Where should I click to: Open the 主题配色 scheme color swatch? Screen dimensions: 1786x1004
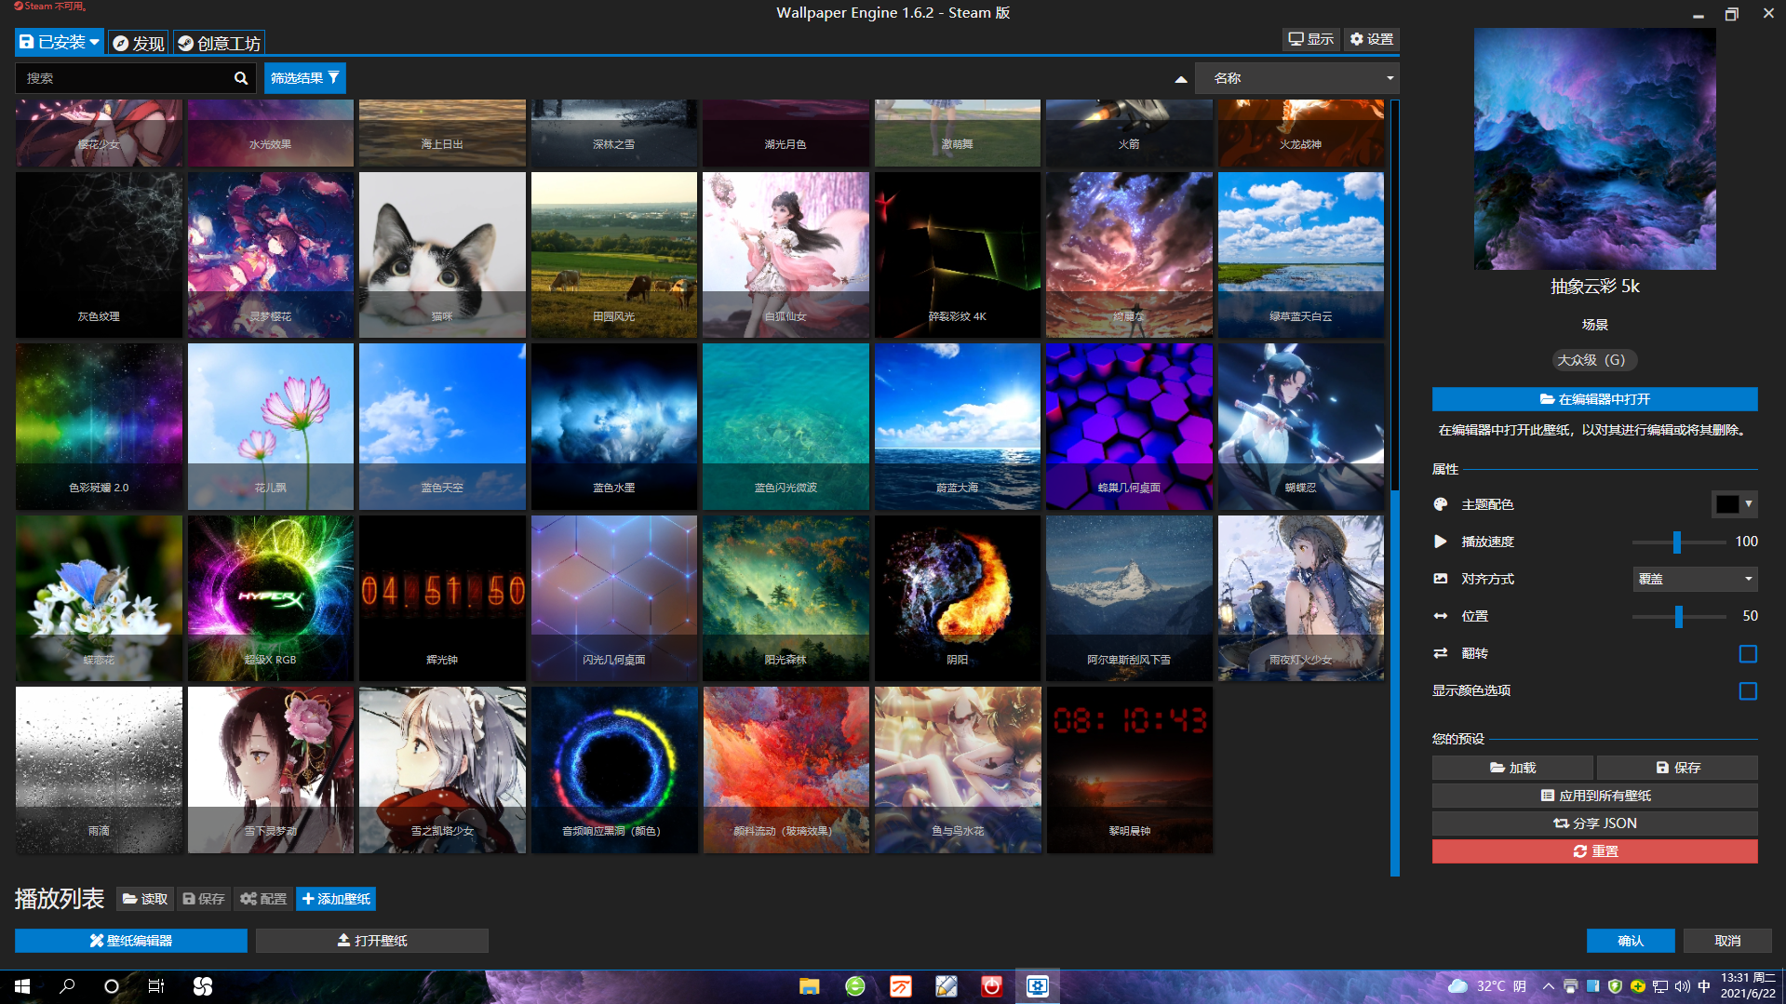[x=1734, y=504]
